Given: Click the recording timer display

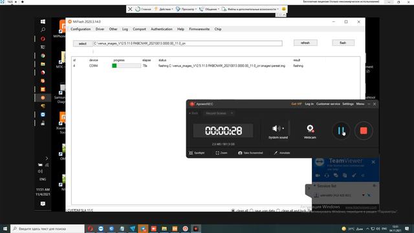Looking at the screenshot, I should 223,131.
